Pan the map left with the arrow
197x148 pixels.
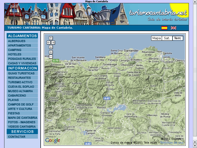click(49, 43)
